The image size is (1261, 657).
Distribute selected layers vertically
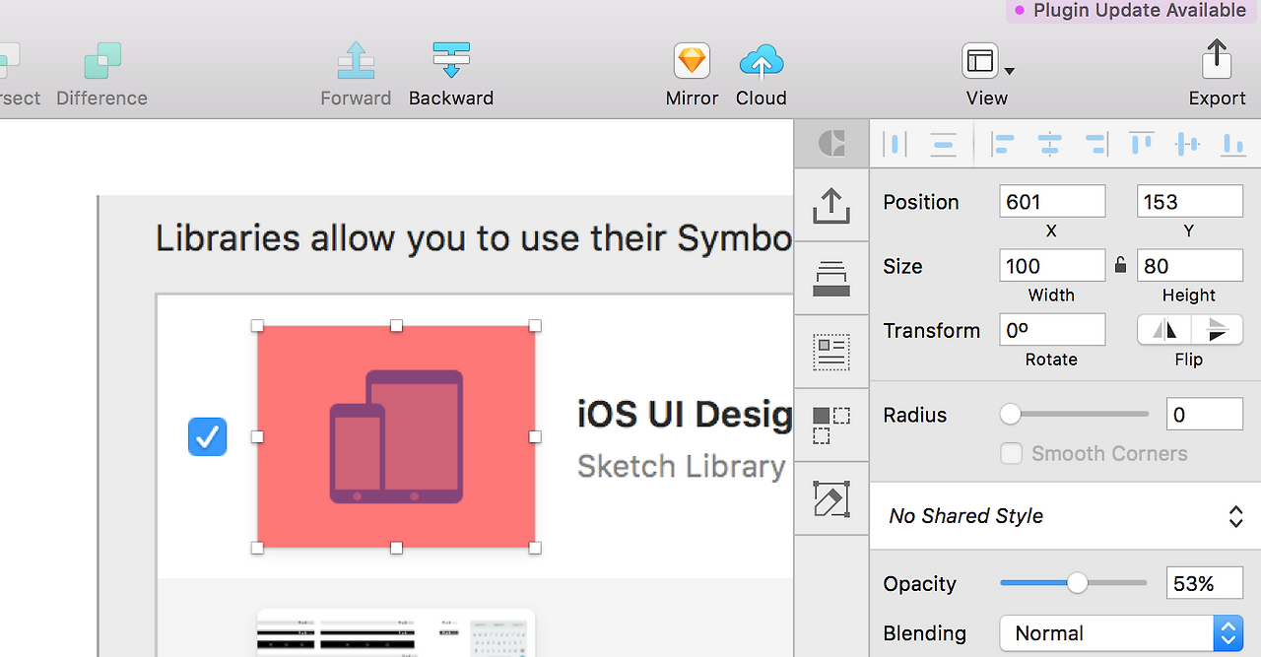(x=944, y=145)
